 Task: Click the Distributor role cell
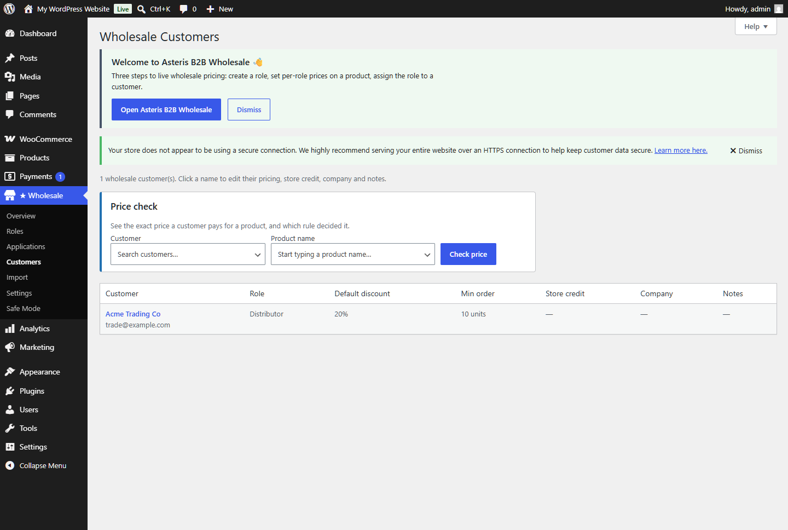click(266, 314)
